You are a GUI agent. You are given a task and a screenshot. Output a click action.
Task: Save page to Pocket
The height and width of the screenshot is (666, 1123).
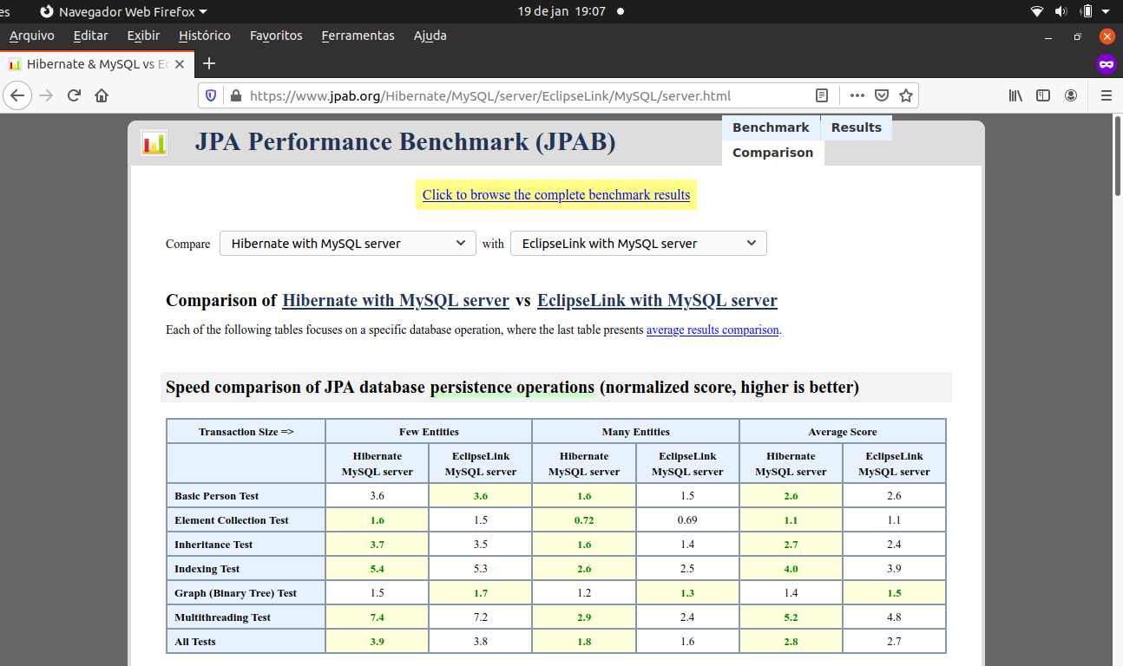click(881, 95)
